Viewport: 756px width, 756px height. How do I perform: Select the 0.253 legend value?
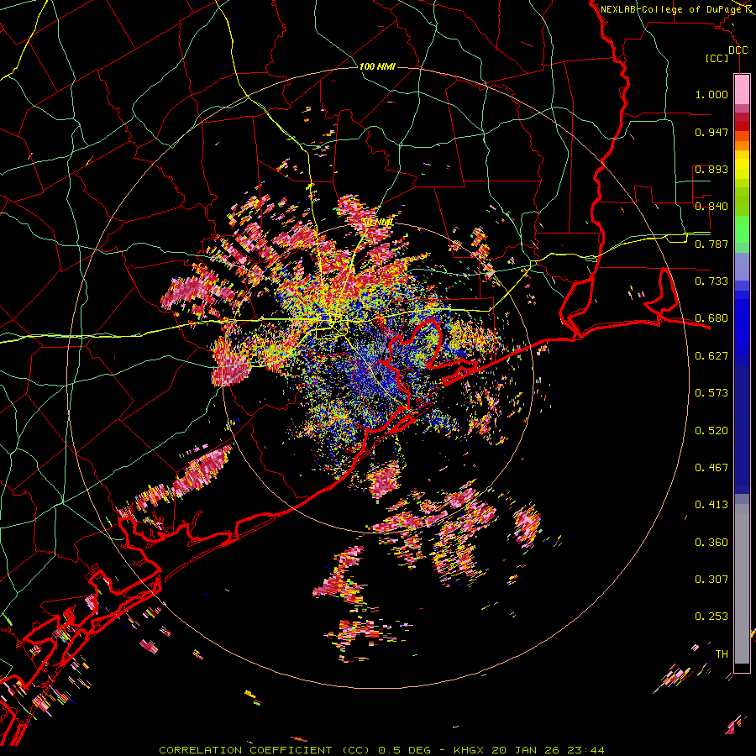711,617
